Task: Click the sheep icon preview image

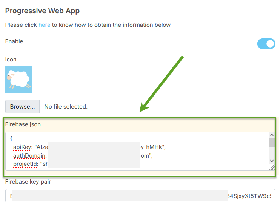Action: (x=19, y=80)
